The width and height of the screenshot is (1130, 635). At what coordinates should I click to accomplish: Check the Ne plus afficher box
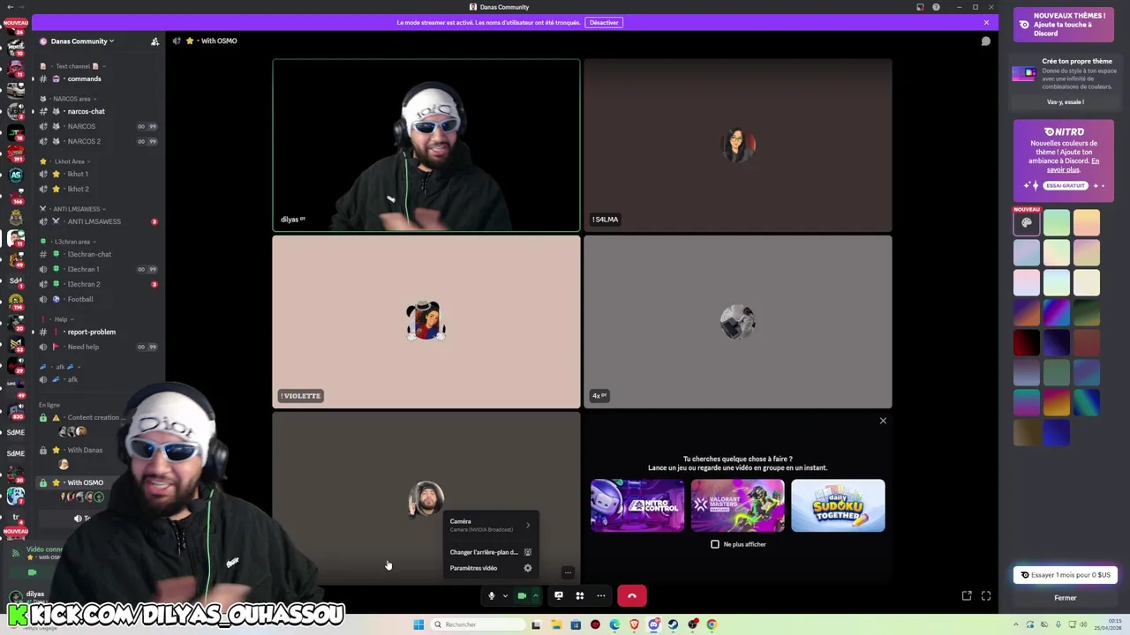point(715,544)
